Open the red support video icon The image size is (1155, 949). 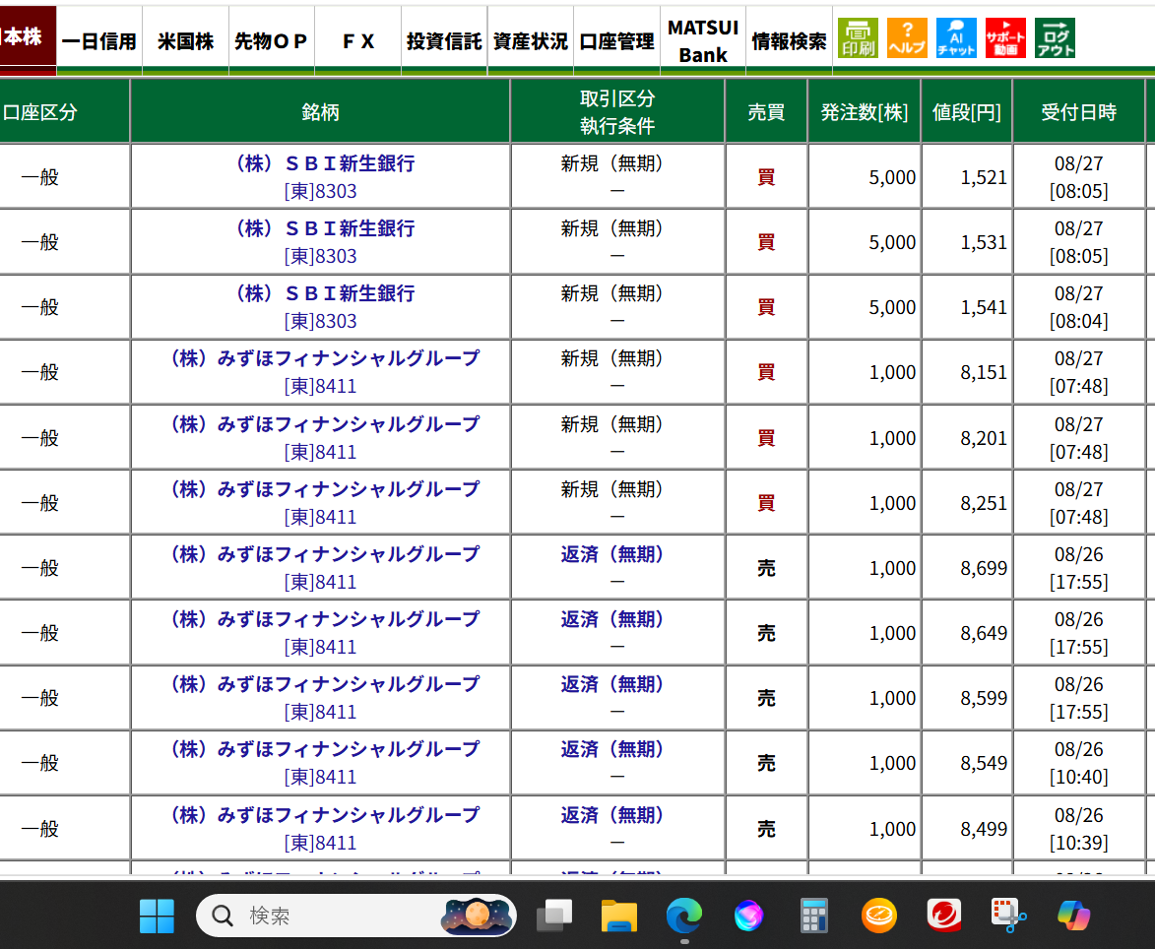[x=1005, y=37]
